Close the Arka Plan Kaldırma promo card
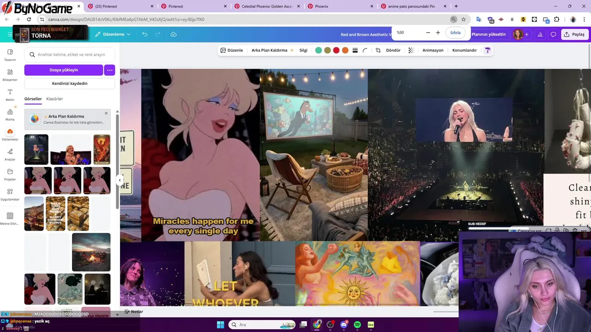Viewport: 591px width, 332px height. click(106, 113)
